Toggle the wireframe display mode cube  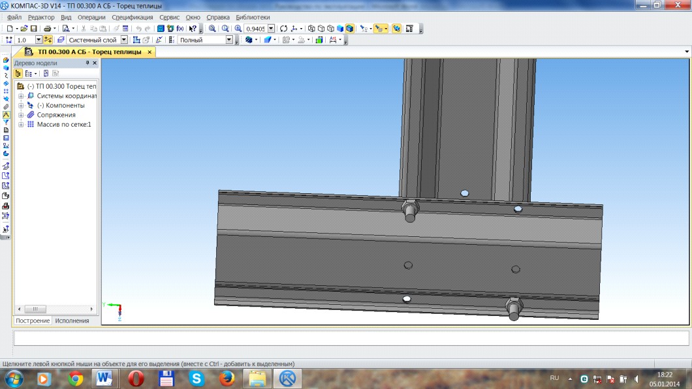[311, 29]
